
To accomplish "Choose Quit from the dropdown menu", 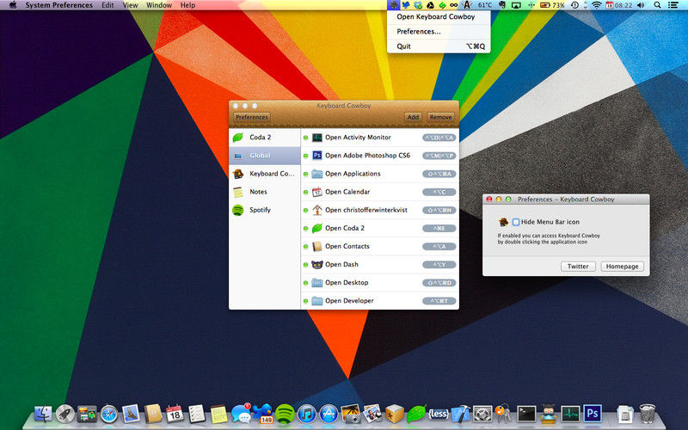I will tap(439, 46).
